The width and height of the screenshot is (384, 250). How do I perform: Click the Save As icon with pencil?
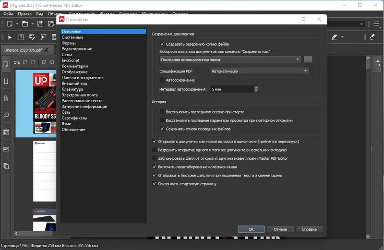tap(51, 24)
